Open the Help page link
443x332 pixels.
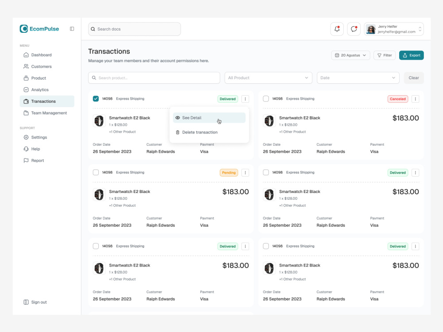pos(47,149)
